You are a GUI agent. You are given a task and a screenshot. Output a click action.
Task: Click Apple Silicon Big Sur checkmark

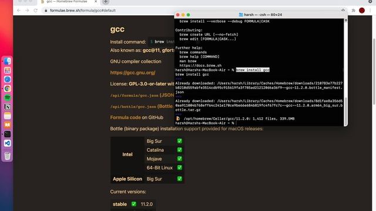tap(179, 179)
